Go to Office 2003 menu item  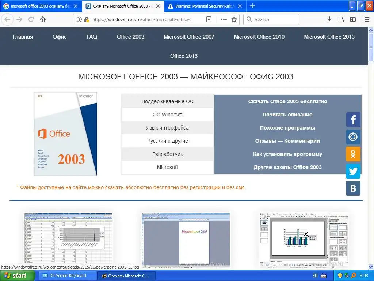point(130,37)
